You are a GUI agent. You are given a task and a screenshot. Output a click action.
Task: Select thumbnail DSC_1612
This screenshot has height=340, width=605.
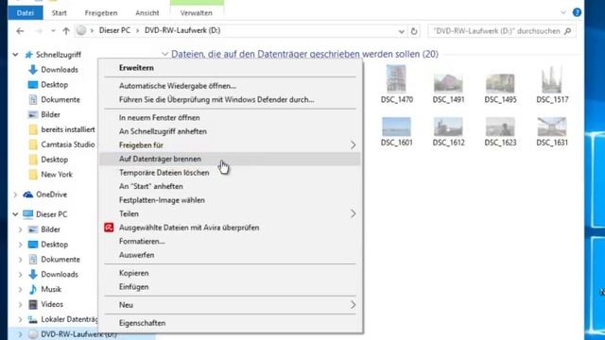click(448, 127)
